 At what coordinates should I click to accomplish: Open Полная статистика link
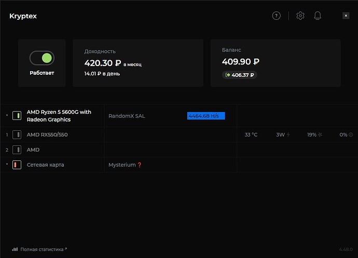[42, 249]
